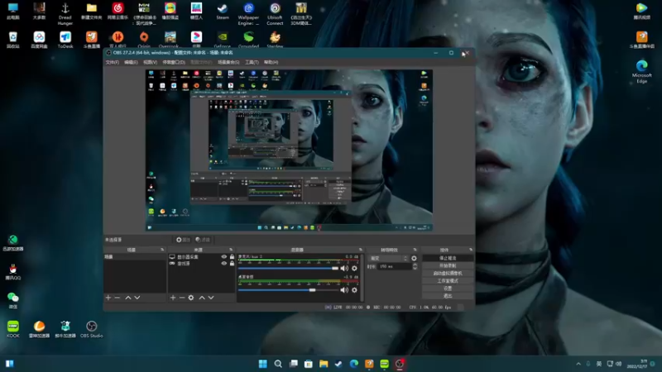Image resolution: width=662 pixels, height=372 pixels.
Task: Open Settings from the Controls panel
Action: 448,289
